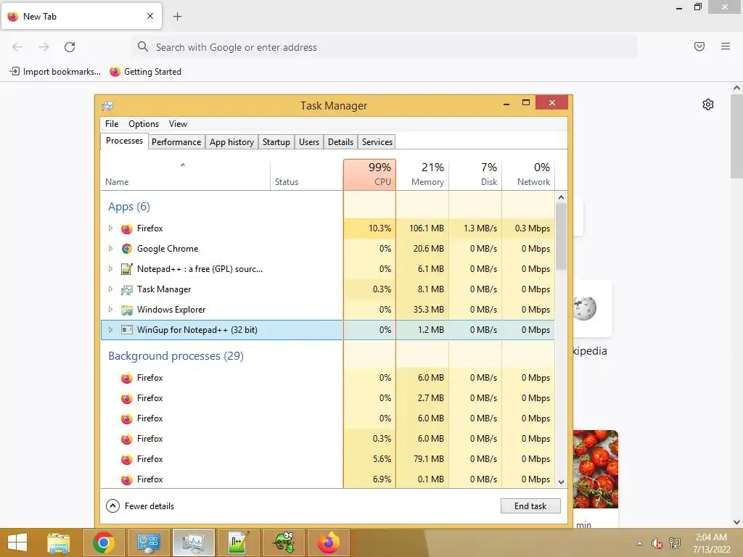Open Google Chrome from the taskbar

(x=104, y=542)
